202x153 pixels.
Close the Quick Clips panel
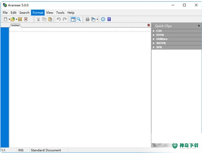(199, 26)
